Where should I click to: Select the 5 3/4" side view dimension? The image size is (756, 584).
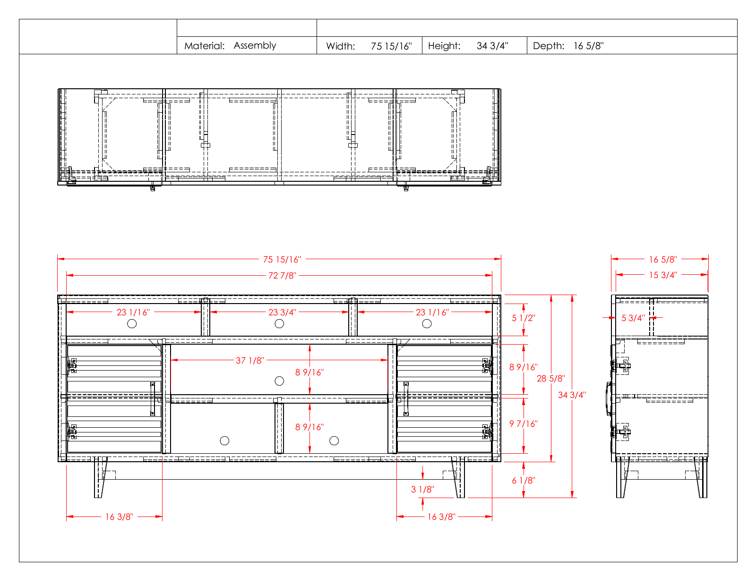tap(633, 318)
